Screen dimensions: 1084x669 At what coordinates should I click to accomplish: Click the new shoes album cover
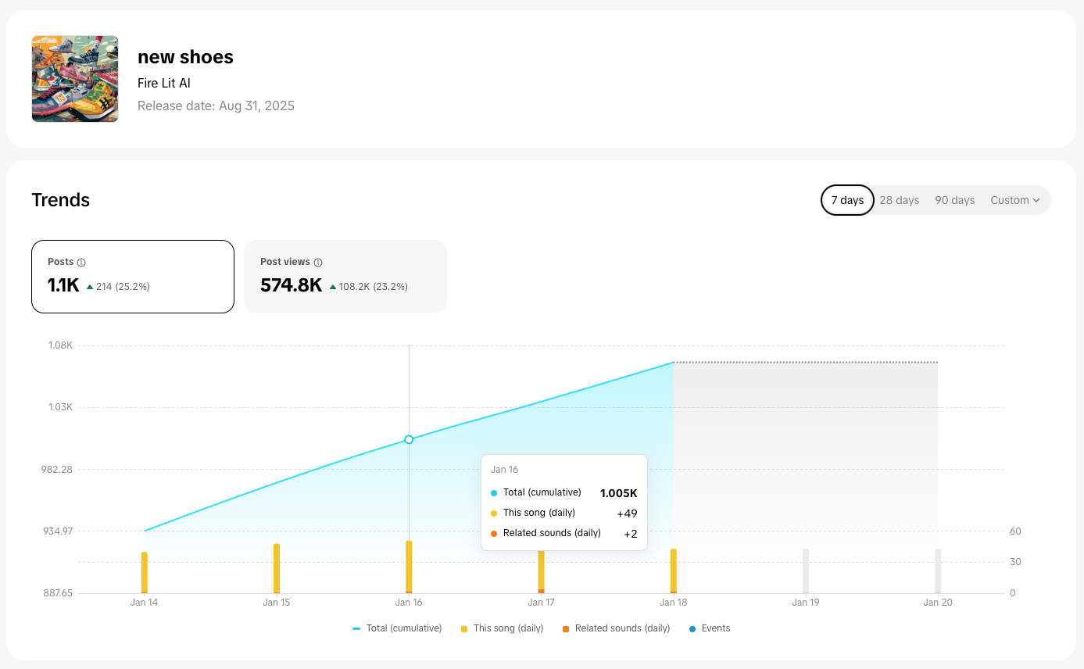click(x=75, y=79)
